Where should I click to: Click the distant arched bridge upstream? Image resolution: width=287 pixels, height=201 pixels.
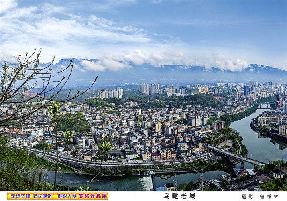pyautogui.click(x=263, y=106)
